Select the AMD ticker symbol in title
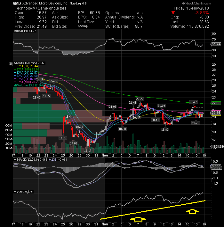The image size is (224, 227). (17, 3)
